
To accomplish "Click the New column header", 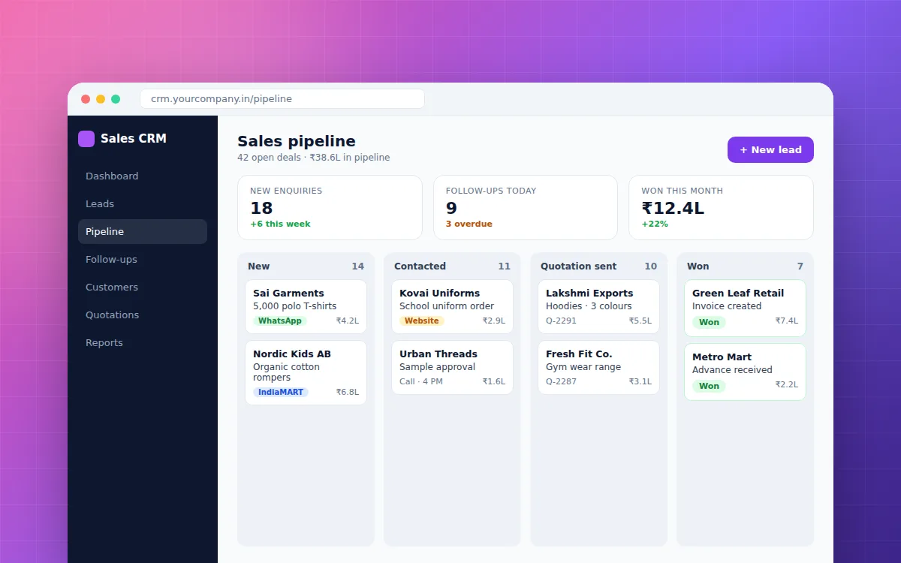I will tap(258, 266).
